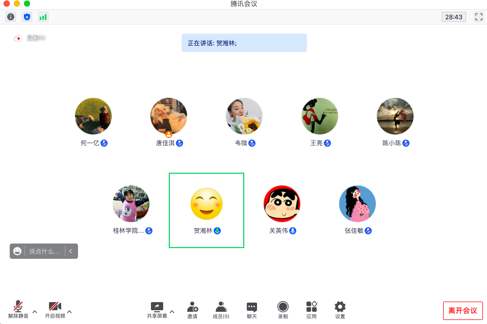
Task: Select 关英伟's cartoon avatar
Action: (282, 204)
